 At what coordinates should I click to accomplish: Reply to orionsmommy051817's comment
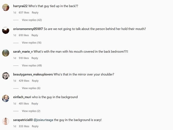[x=35, y=35]
